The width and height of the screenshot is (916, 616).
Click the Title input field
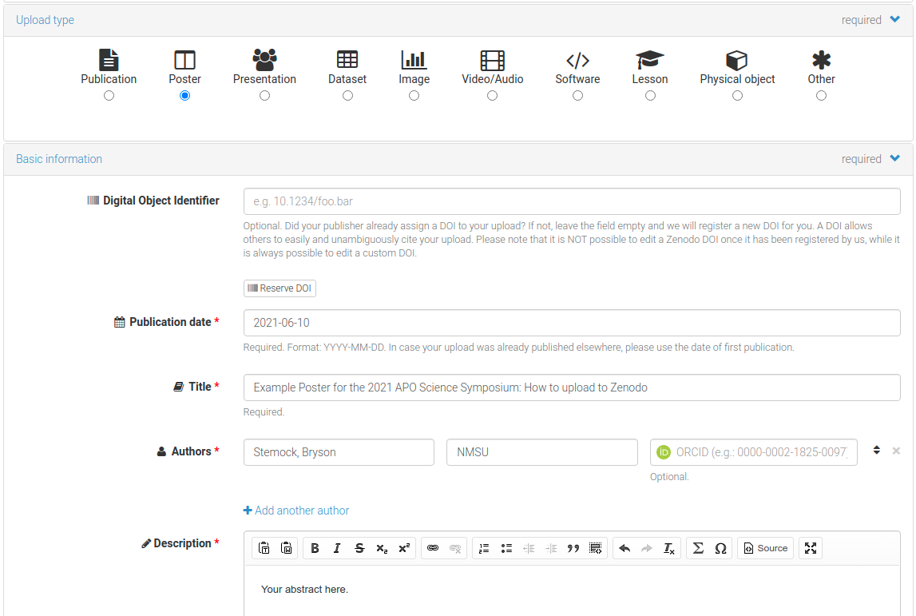(572, 387)
